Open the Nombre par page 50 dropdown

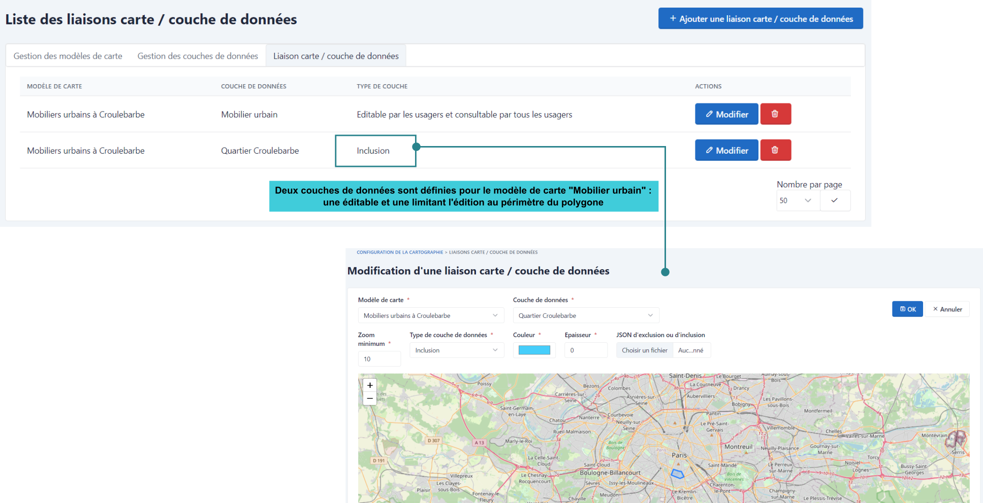tap(798, 200)
